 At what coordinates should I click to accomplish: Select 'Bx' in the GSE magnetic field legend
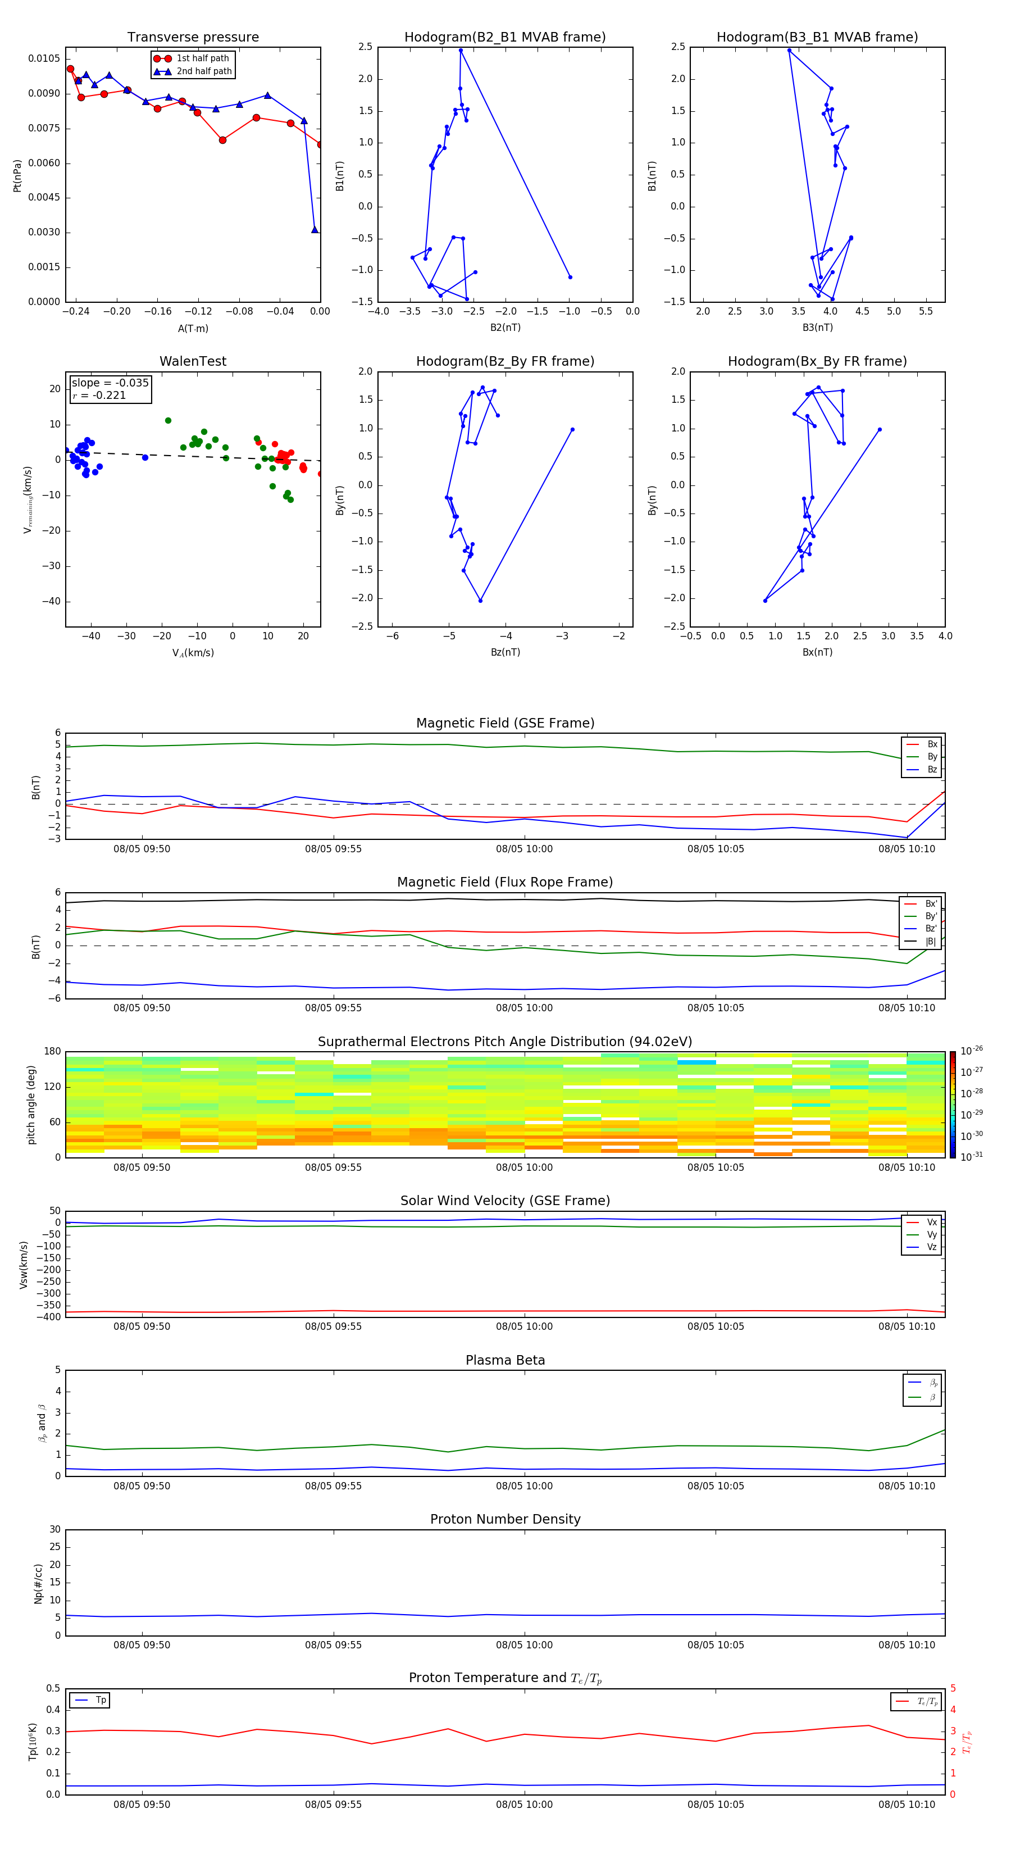click(x=922, y=744)
